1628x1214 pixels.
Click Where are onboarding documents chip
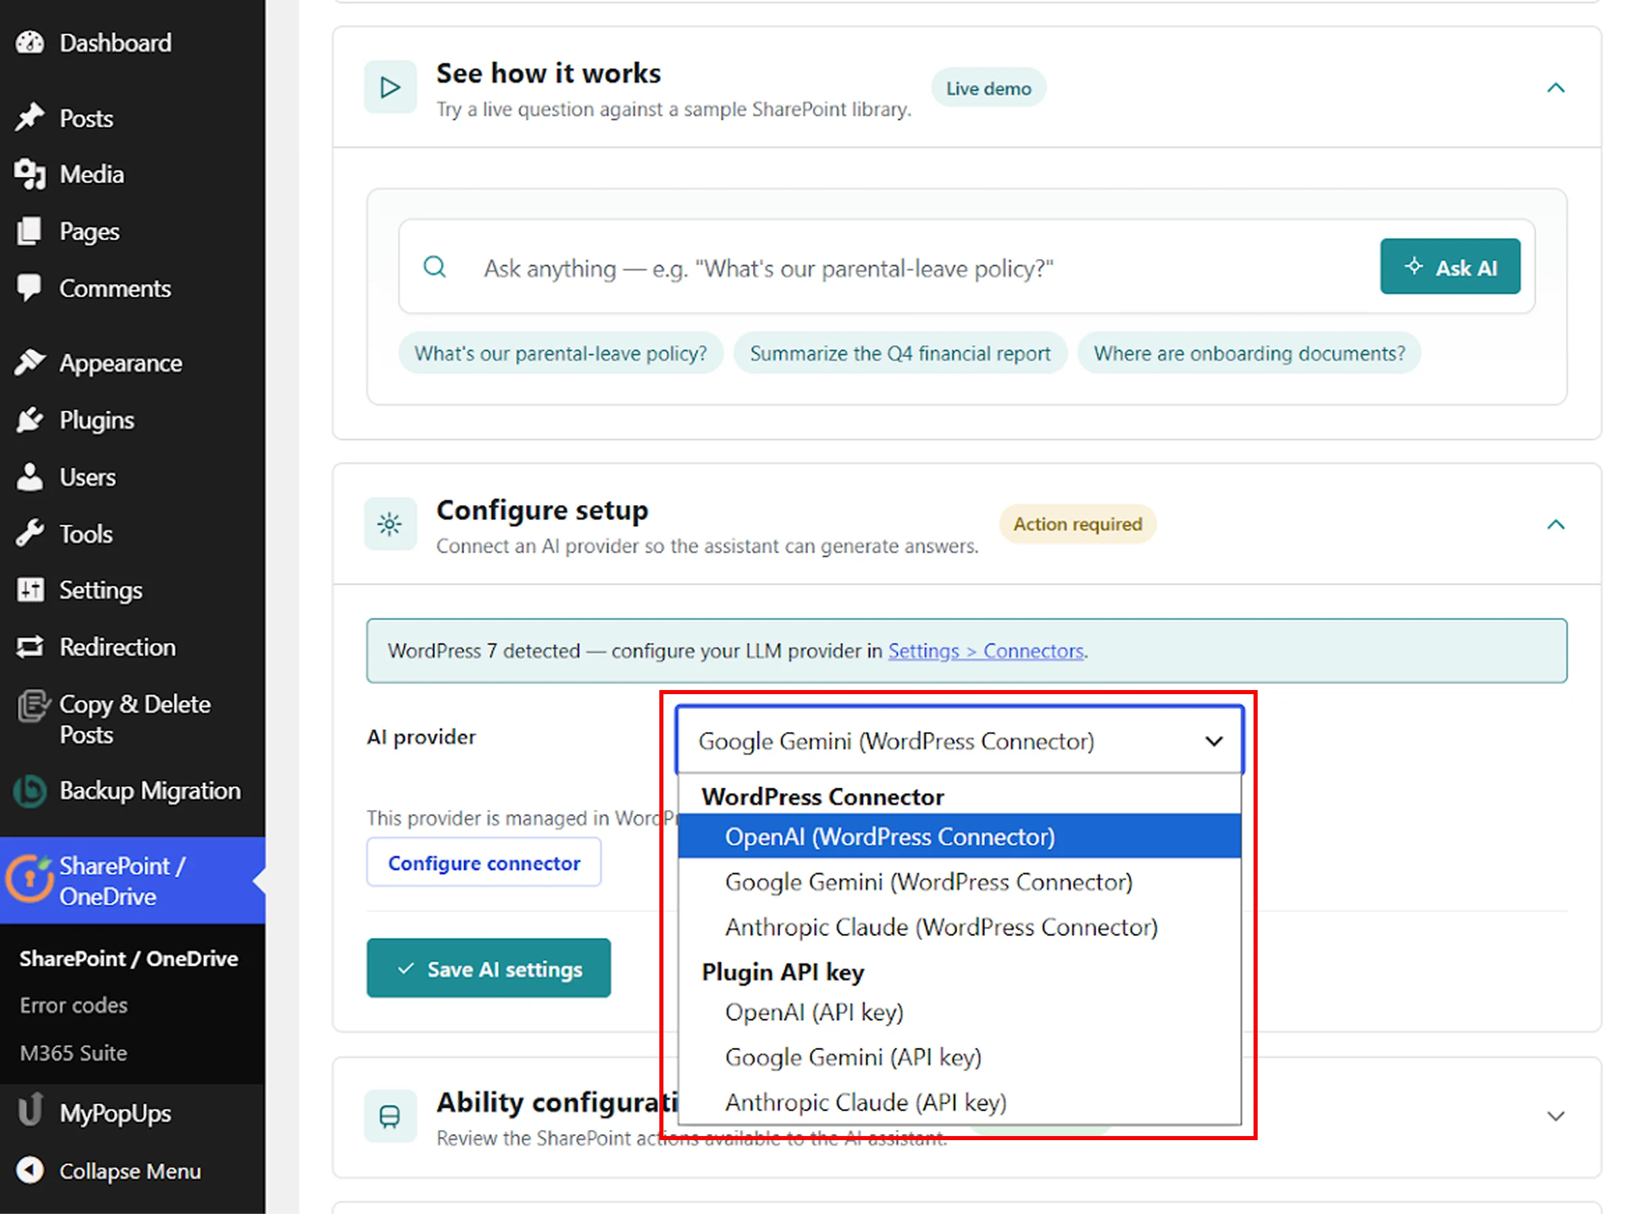[x=1249, y=353]
